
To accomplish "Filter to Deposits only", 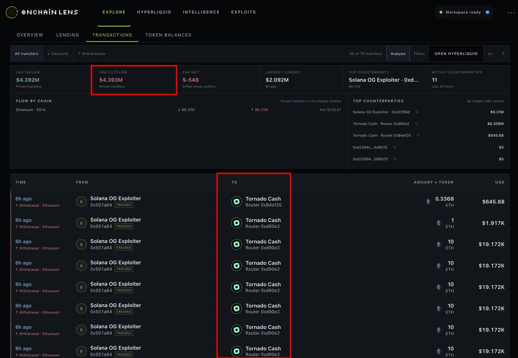I will [58, 54].
